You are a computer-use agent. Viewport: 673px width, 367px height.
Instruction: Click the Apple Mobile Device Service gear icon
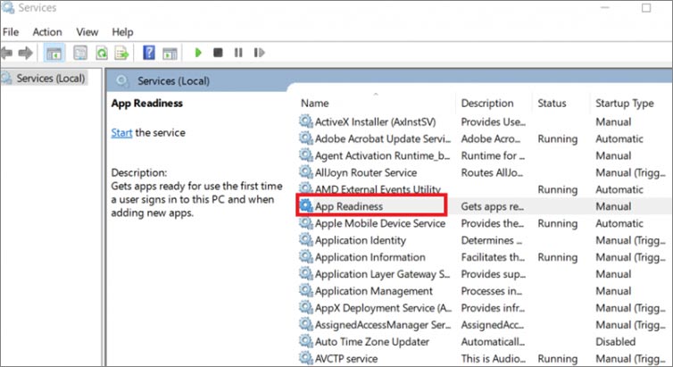305,222
